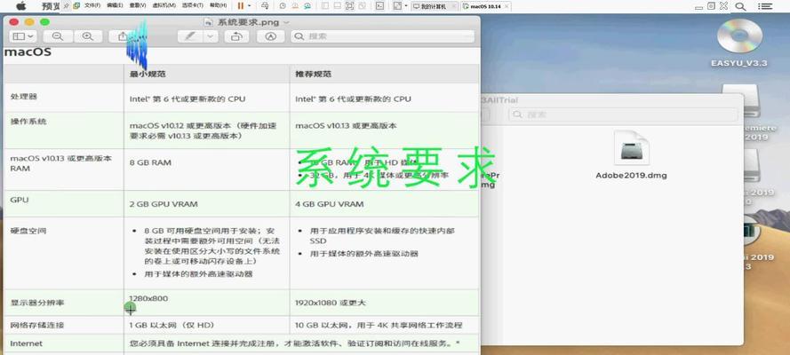This screenshot has width=790, height=355.
Task: Click the 网络存储连接 row label
Action: (37, 326)
